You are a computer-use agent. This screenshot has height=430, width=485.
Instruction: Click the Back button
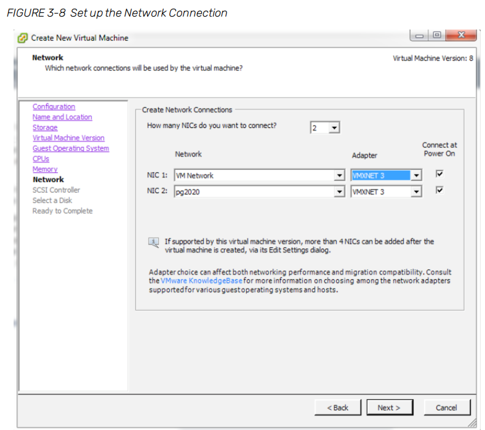337,408
